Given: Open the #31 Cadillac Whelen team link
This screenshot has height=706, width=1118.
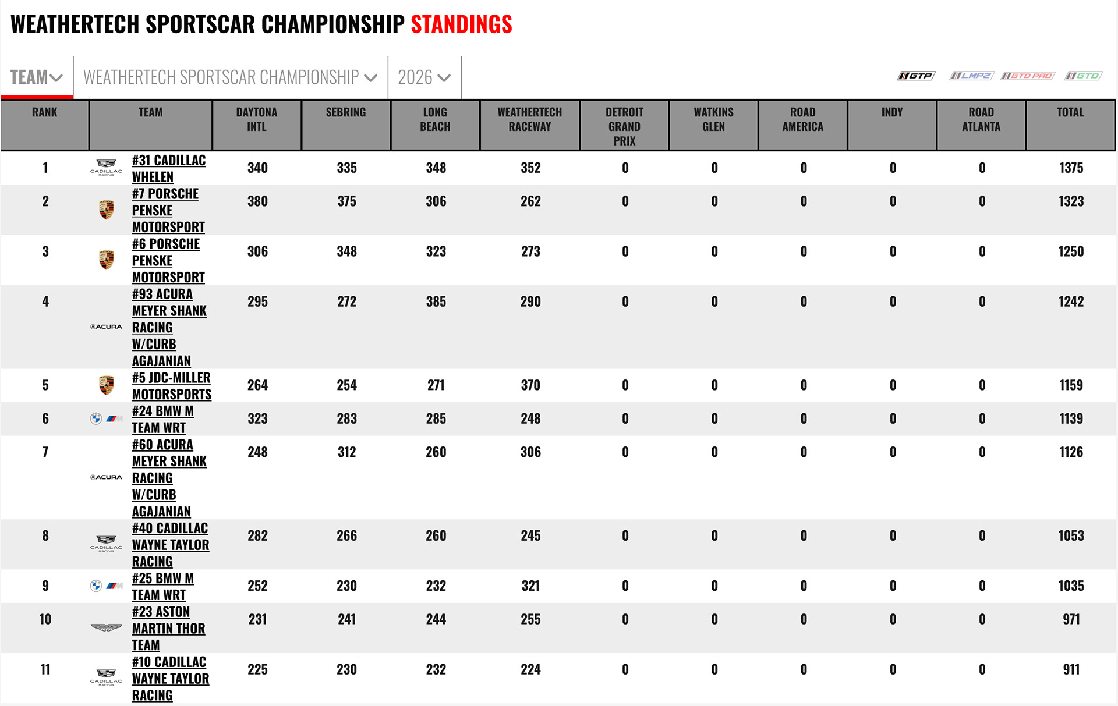Looking at the screenshot, I should click(x=169, y=168).
